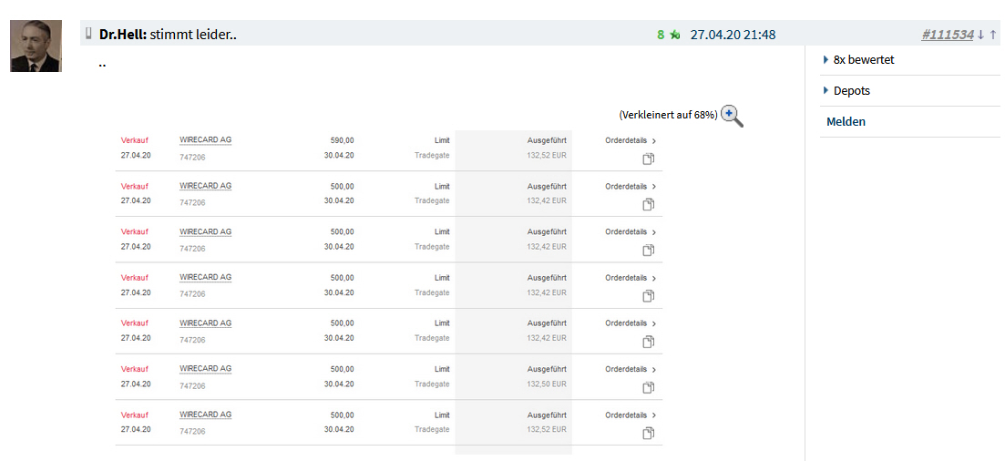Click the green rating count 8
Viewport: 1005px width, 461px height.
[x=661, y=35]
